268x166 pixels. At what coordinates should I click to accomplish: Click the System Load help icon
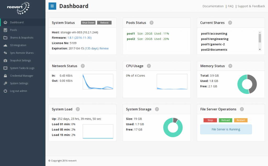pyautogui.click(x=78, y=109)
